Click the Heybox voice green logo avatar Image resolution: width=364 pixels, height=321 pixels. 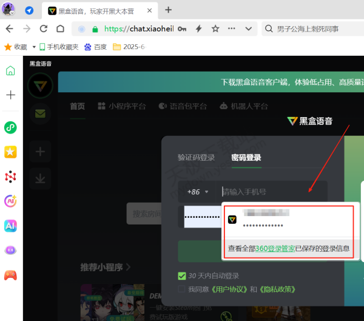pyautogui.click(x=41, y=86)
